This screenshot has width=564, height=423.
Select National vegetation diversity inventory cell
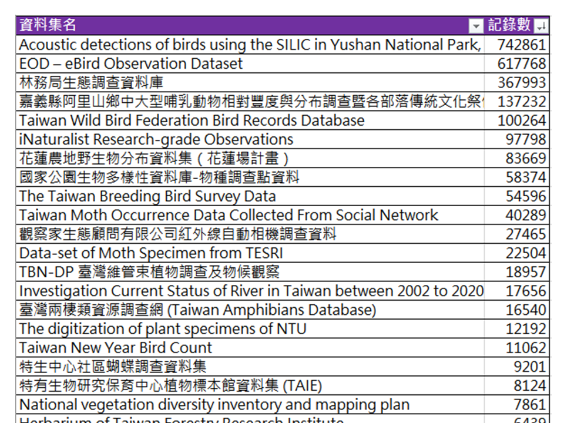[x=214, y=405]
